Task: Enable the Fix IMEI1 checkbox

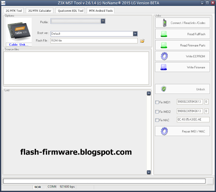Action: tap(157, 102)
